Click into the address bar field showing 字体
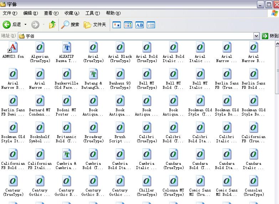Viewport: 279px width, 204px height. click(x=136, y=36)
